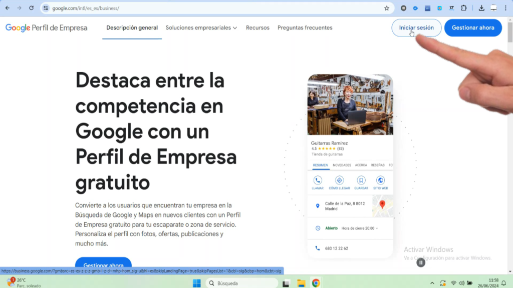This screenshot has height=288, width=513.
Task: Click the map pin next to Calle de la Paz
Action: coord(317,205)
